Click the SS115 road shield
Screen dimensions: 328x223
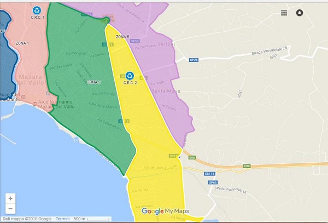point(210,174)
